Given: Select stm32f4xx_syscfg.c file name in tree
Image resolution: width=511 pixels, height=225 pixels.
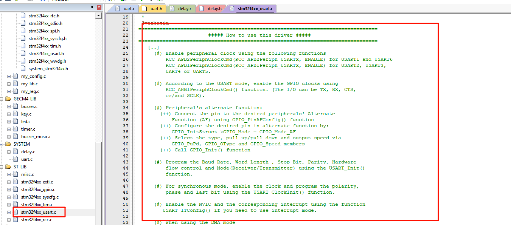Looking at the screenshot, I should click(x=40, y=197).
